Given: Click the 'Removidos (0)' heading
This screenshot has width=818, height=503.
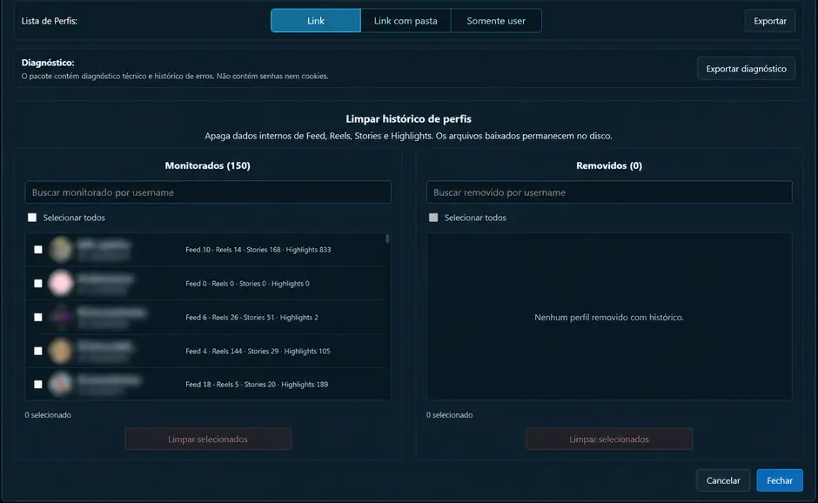Looking at the screenshot, I should point(609,165).
